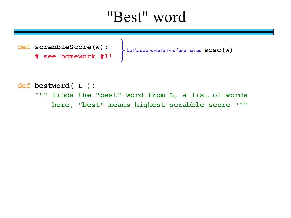291x218 pixels.
Task: Click the slide title '"Best" word'
Action: (x=146, y=17)
